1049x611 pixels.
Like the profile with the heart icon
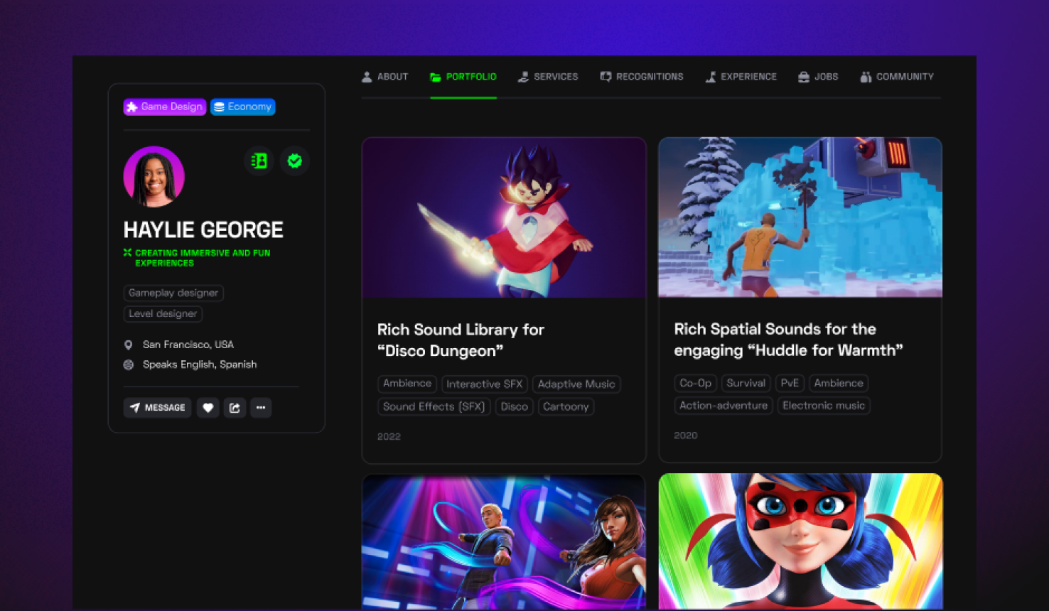pos(208,408)
